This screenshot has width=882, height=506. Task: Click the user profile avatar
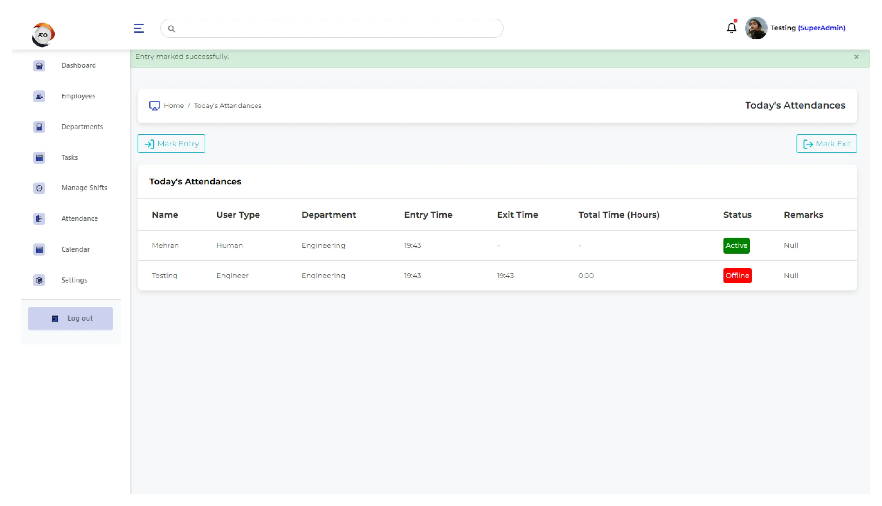(756, 28)
